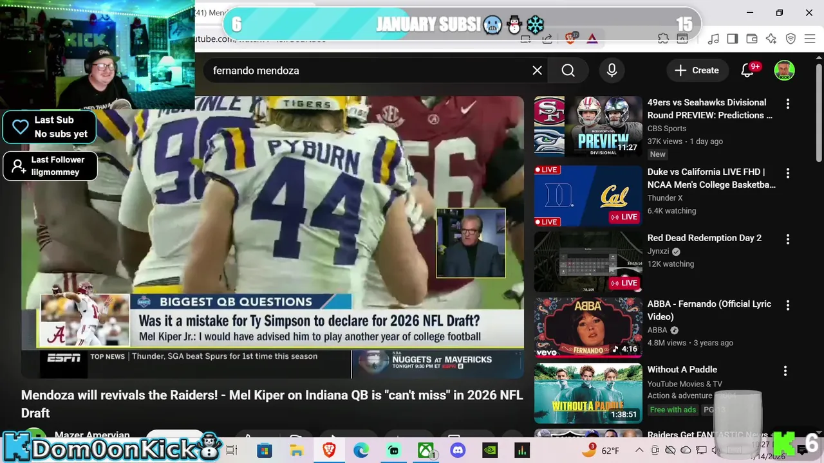Click the Brave Rewards triangle icon

pos(592,39)
